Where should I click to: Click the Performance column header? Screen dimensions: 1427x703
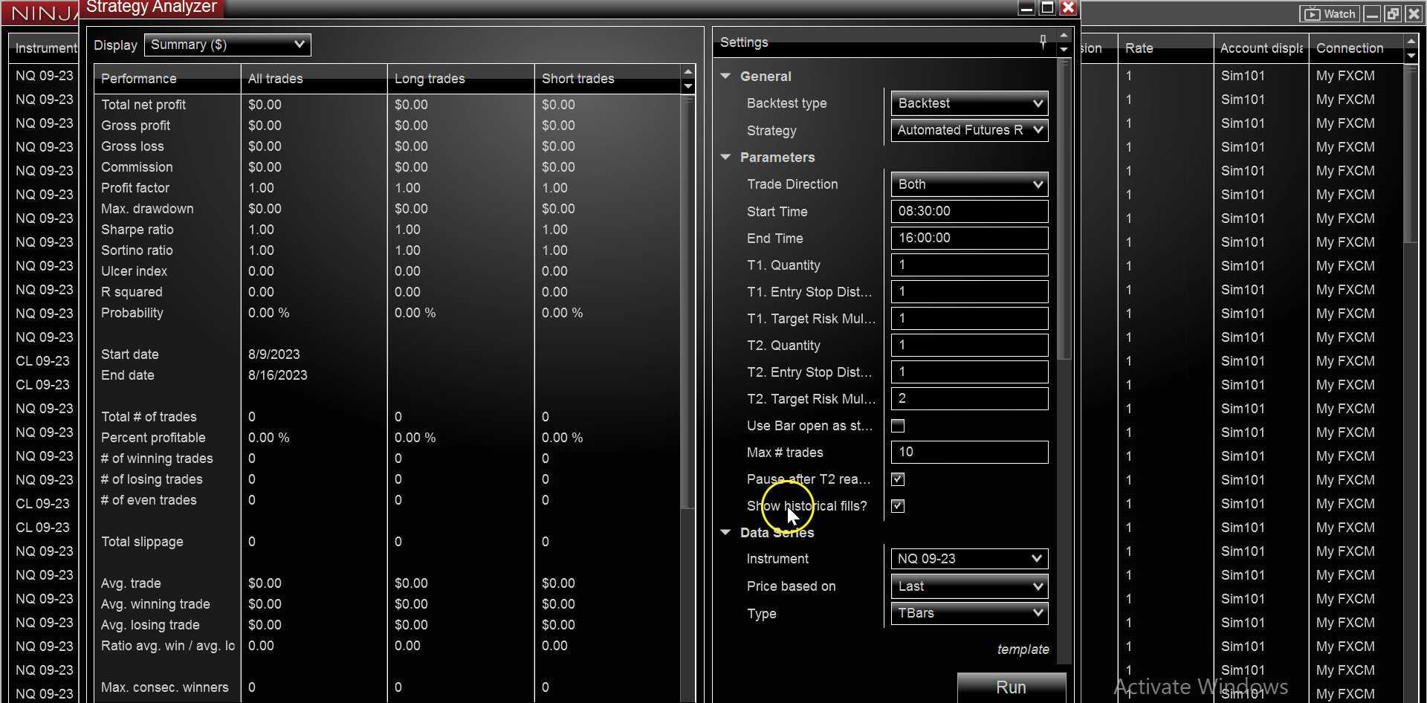tap(167, 79)
